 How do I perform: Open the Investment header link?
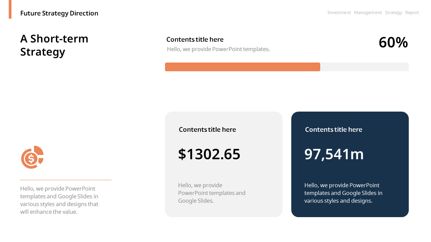point(339,12)
